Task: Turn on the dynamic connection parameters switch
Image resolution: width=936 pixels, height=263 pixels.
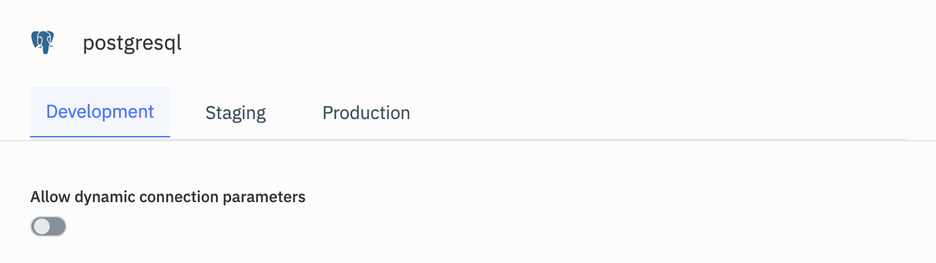Action: [x=48, y=226]
